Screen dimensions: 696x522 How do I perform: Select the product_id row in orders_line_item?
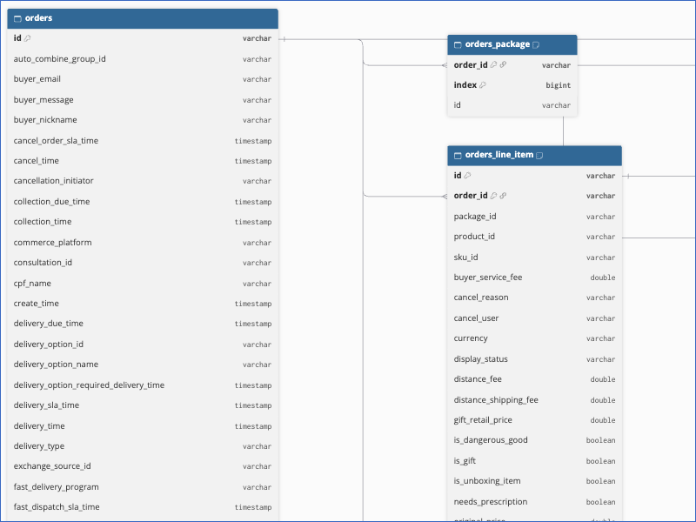534,237
